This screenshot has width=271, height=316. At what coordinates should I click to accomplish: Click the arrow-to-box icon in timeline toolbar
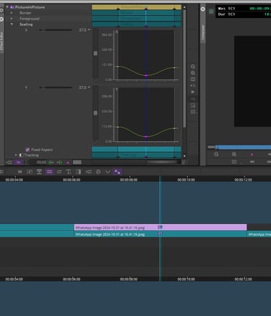[x=88, y=171]
